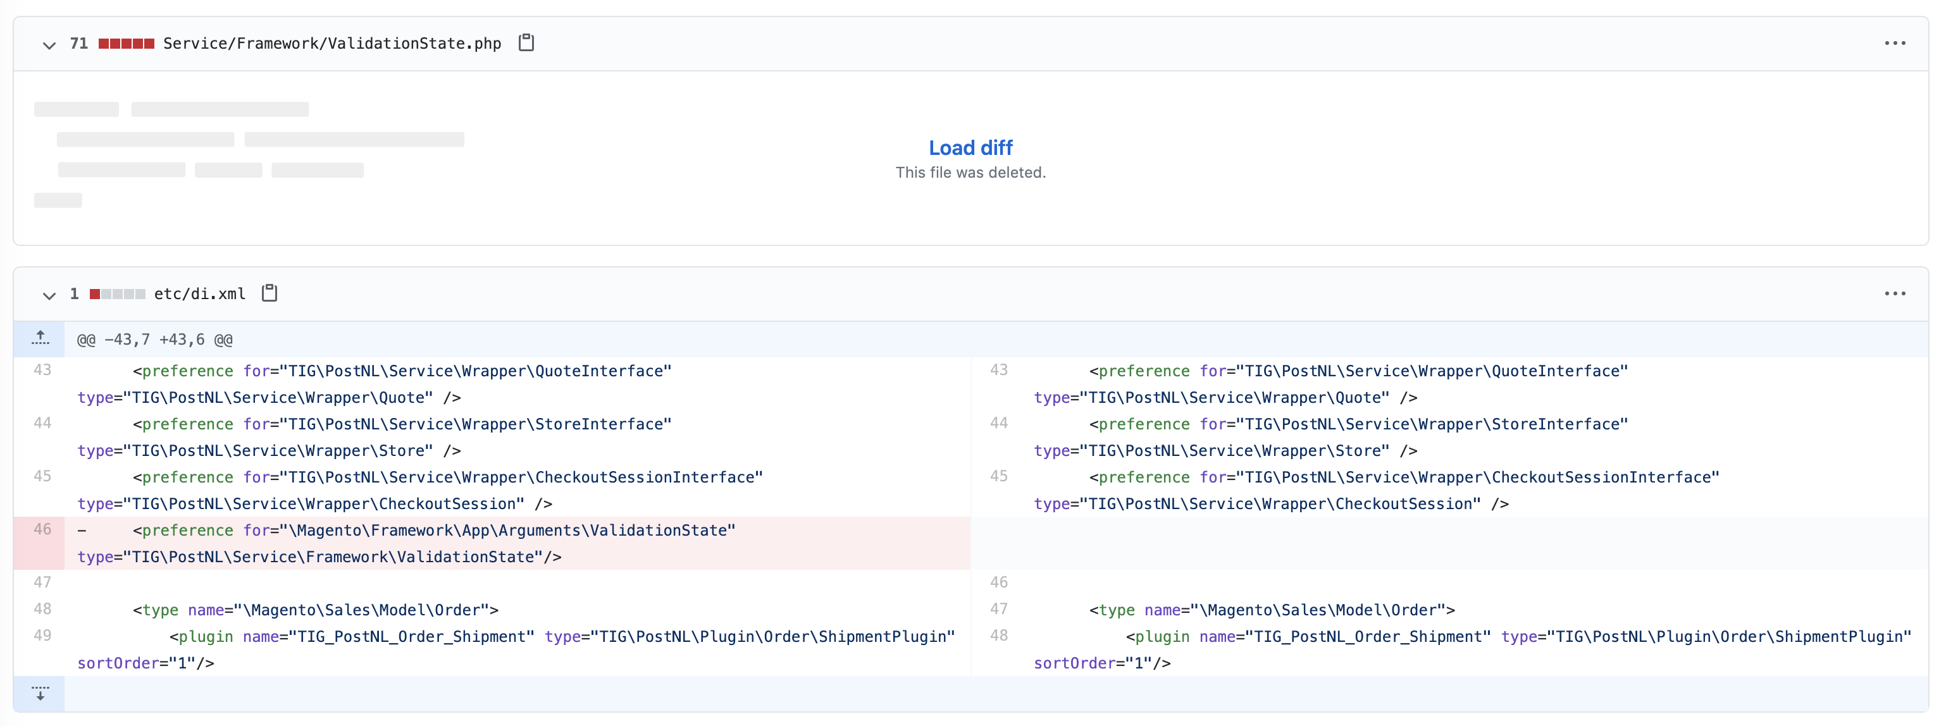Image resolution: width=1946 pixels, height=726 pixels.
Task: Copy the Service/Framework/ValidationState.php file path
Action: (x=526, y=43)
